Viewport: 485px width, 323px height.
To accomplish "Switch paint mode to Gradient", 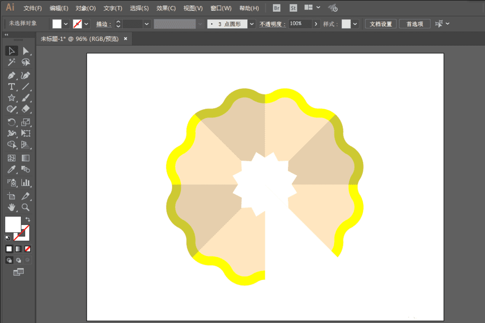I will (x=18, y=249).
